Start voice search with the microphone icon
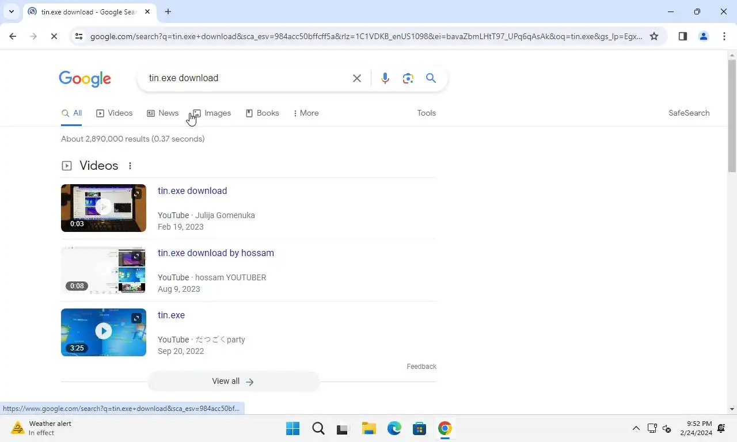737x442 pixels. point(385,78)
